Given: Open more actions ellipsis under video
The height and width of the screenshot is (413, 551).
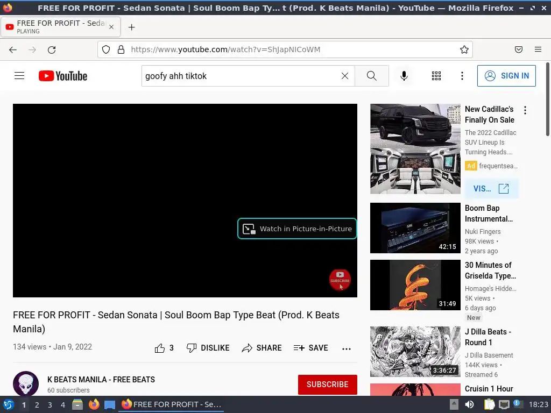Looking at the screenshot, I should [347, 348].
